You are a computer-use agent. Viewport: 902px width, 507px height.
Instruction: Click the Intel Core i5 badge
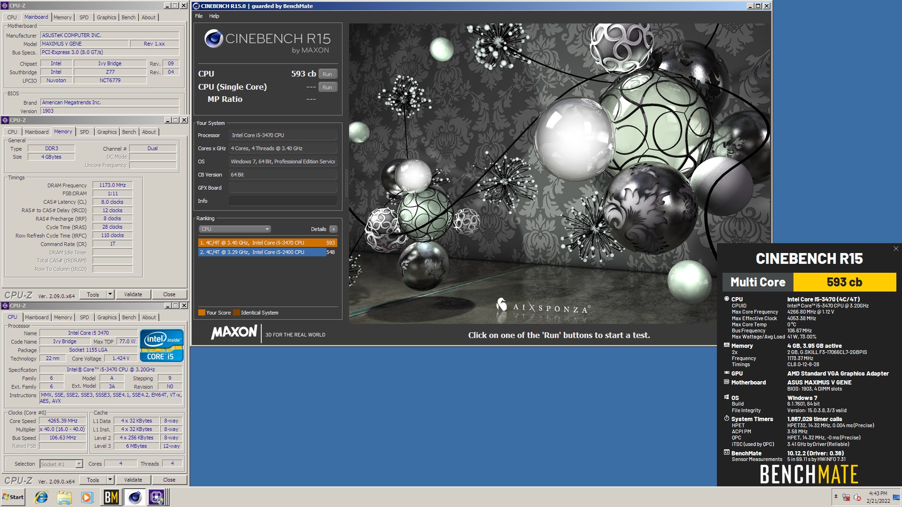162,346
